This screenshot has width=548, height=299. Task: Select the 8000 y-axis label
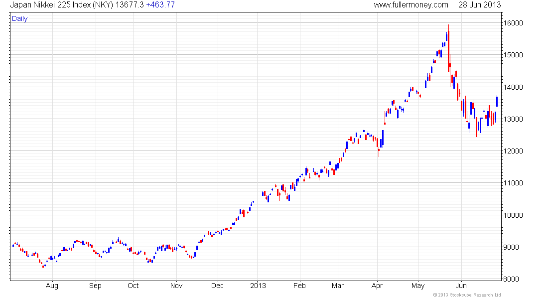pos(515,279)
